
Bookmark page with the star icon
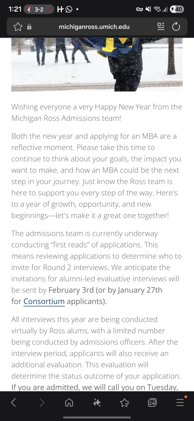18,27
